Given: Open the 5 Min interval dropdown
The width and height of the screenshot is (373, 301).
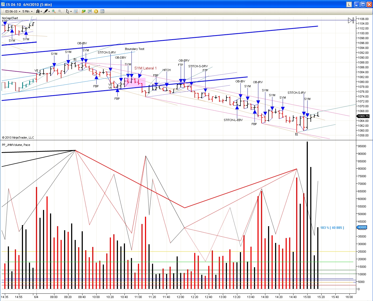Looking at the screenshot, I should pyautogui.click(x=27, y=11).
